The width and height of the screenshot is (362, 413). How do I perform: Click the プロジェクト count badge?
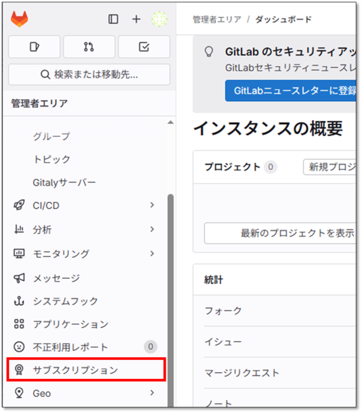coord(270,167)
